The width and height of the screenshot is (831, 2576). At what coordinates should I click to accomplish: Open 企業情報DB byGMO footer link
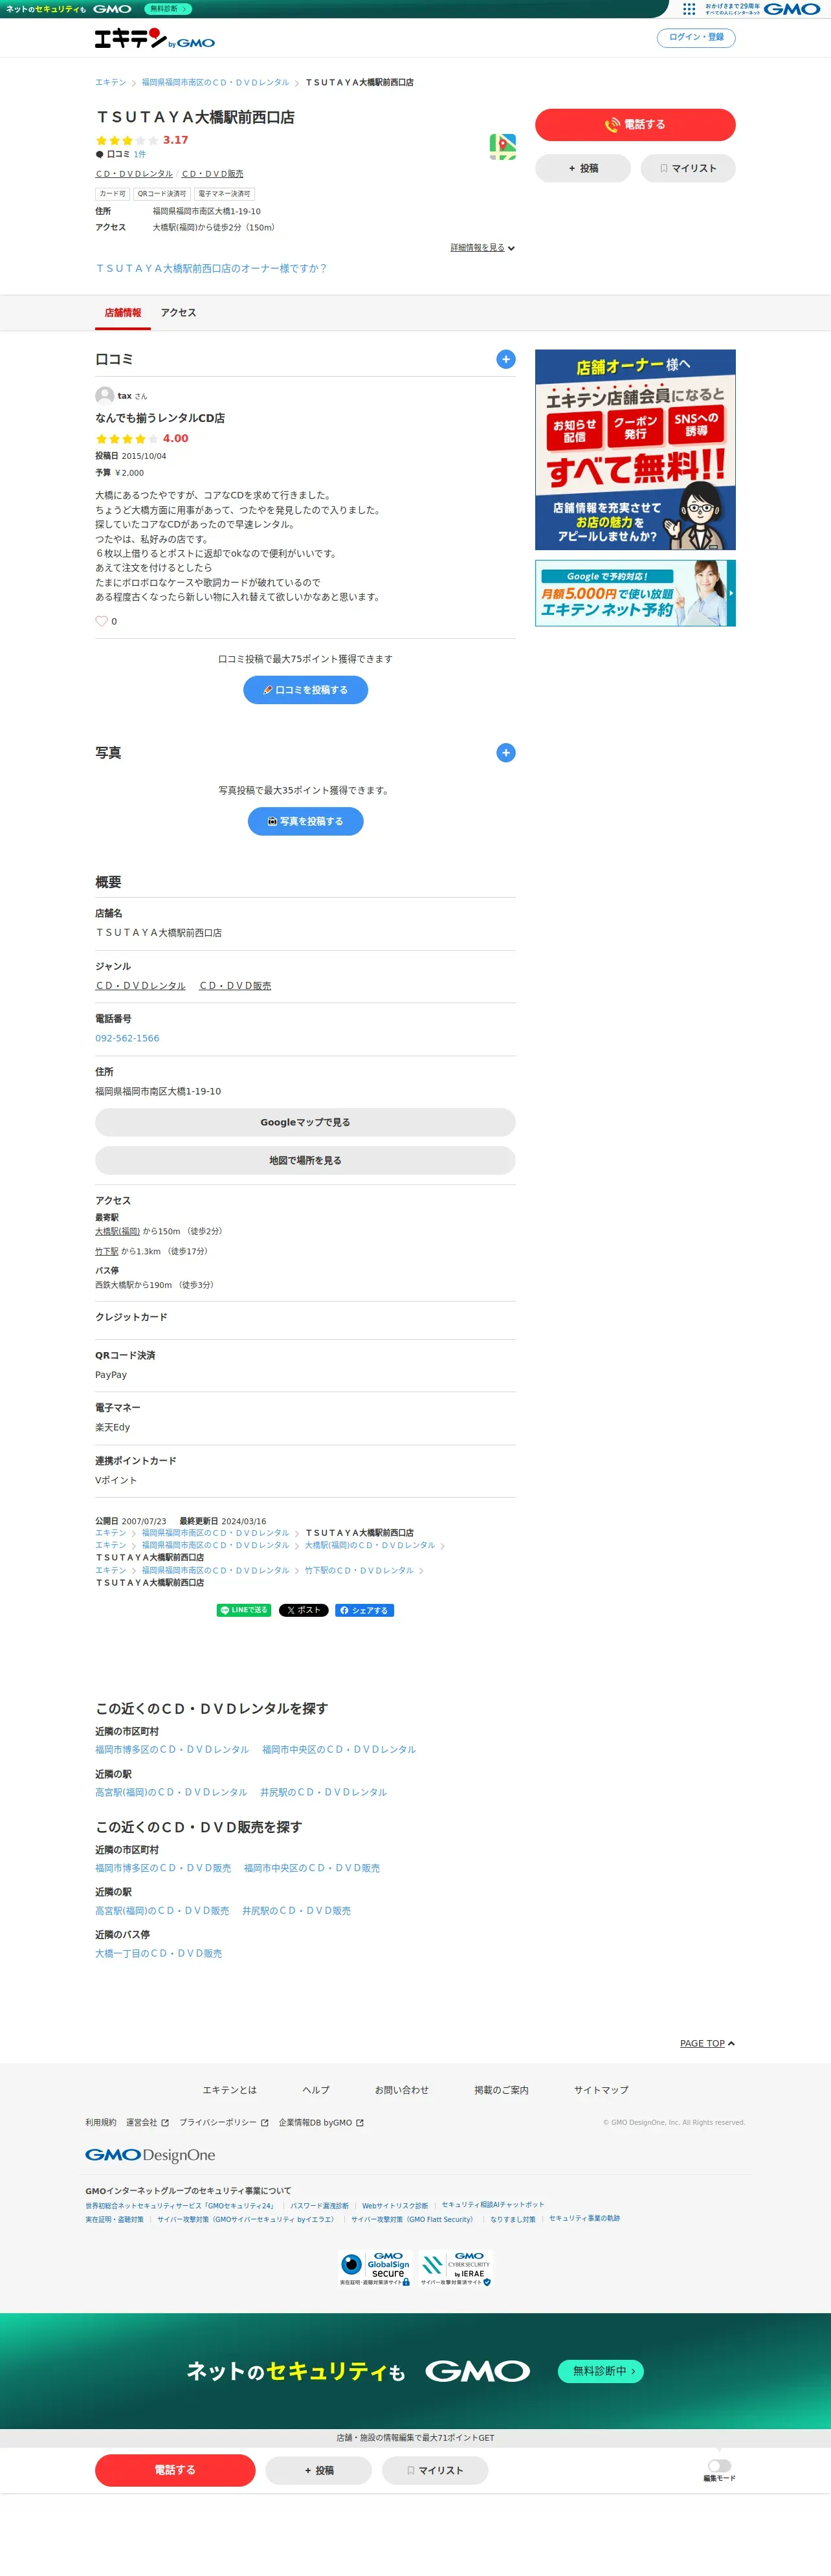pos(321,2122)
